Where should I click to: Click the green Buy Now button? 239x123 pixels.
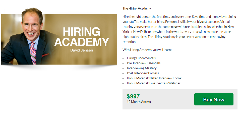tap(214, 99)
